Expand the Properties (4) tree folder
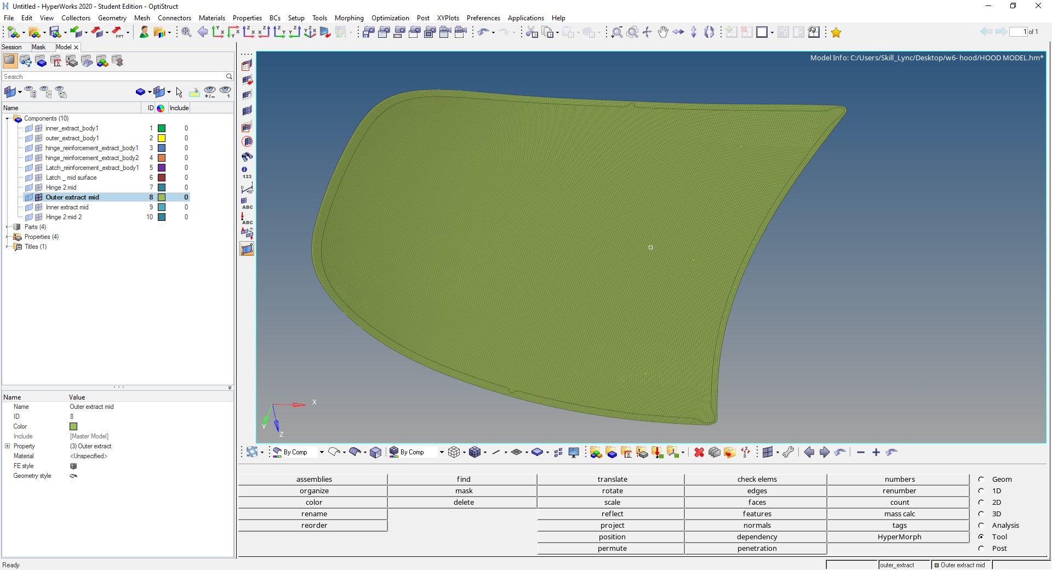1052x570 pixels. (x=7, y=237)
